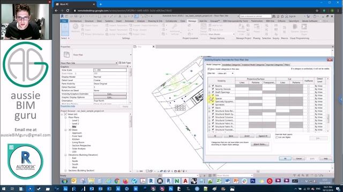This screenshot has width=343, height=192.
Task: Click Edit next to Visibility/Graphics Overrides
Action: pyautogui.click(x=110, y=94)
